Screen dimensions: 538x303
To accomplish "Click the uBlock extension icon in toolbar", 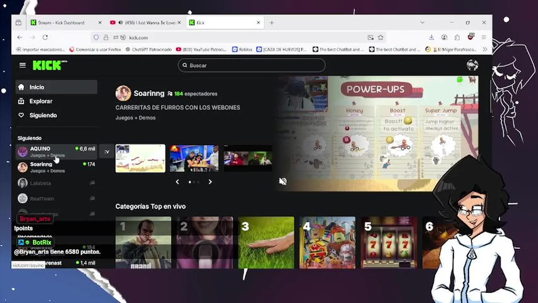I will pos(471,37).
